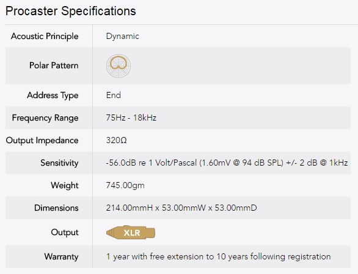Click the End address type value

click(114, 95)
